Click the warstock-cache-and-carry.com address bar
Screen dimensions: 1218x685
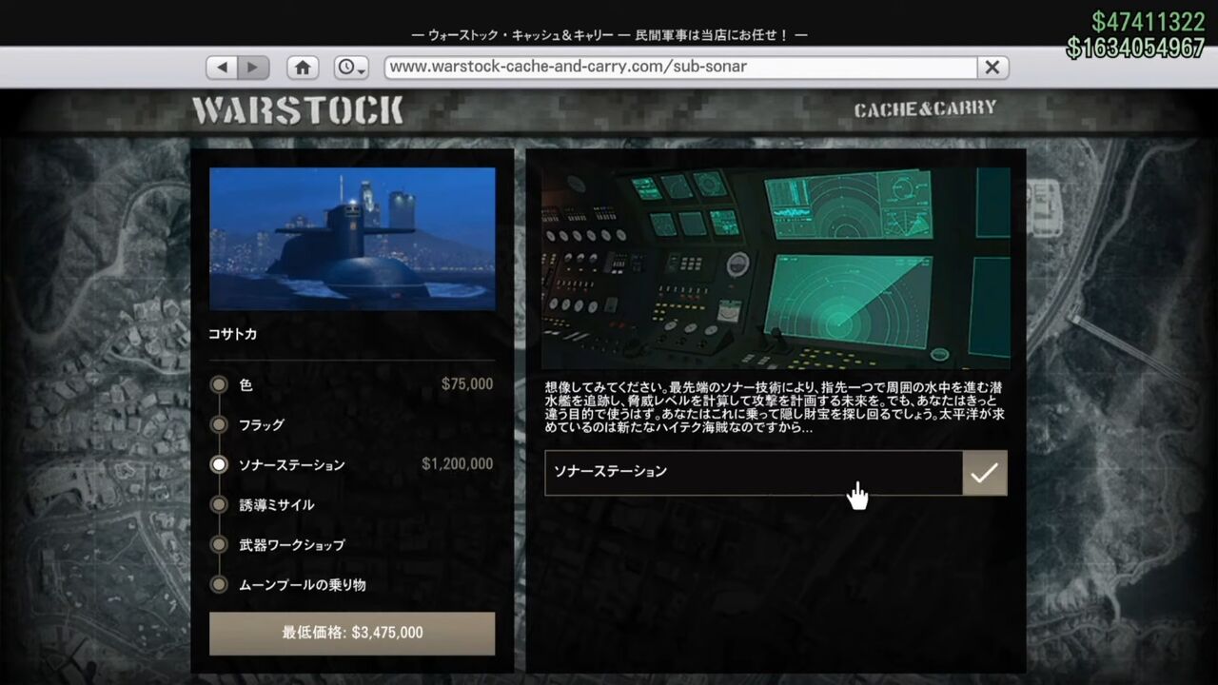pyautogui.click(x=680, y=68)
